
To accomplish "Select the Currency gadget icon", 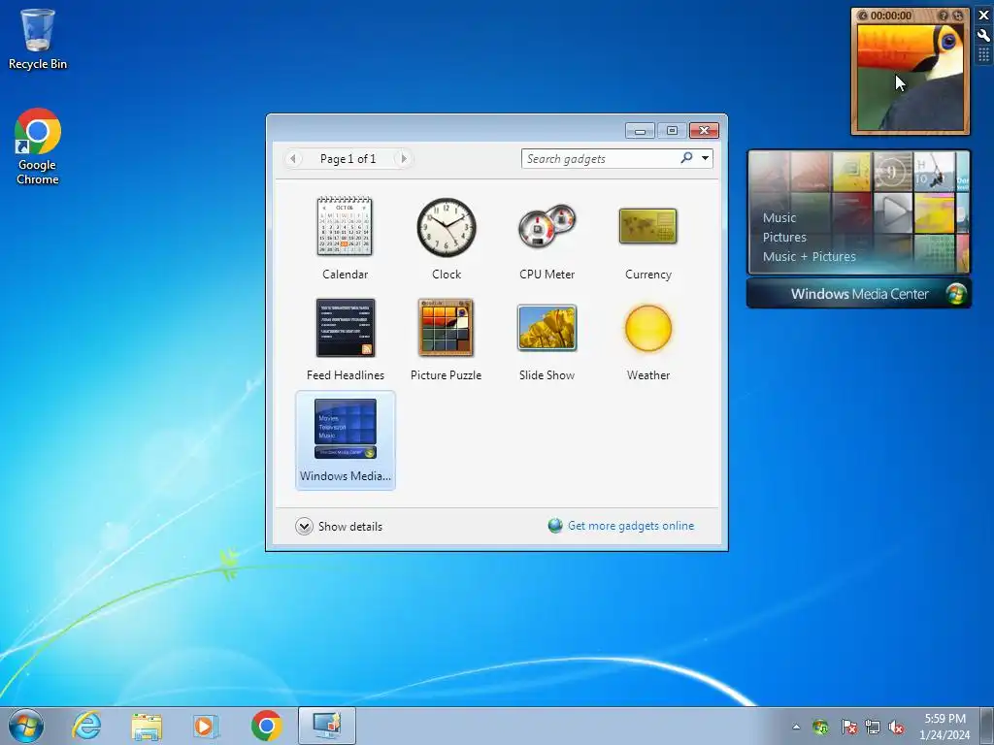I will coord(647,226).
